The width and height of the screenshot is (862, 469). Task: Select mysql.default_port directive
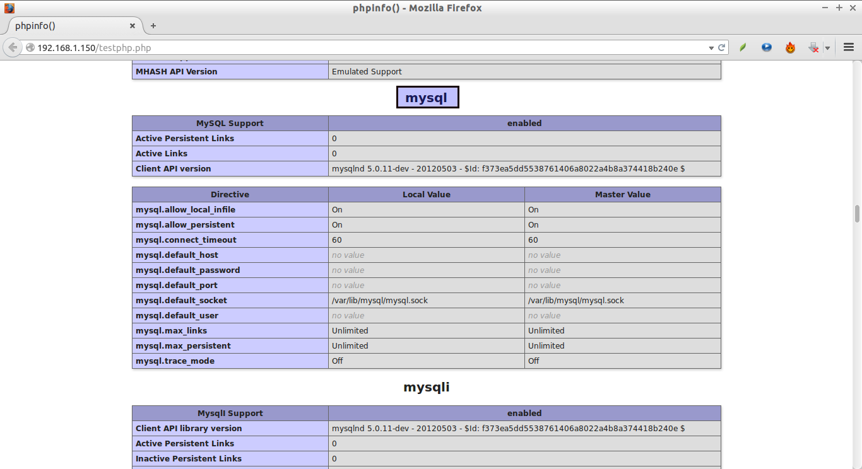point(177,286)
